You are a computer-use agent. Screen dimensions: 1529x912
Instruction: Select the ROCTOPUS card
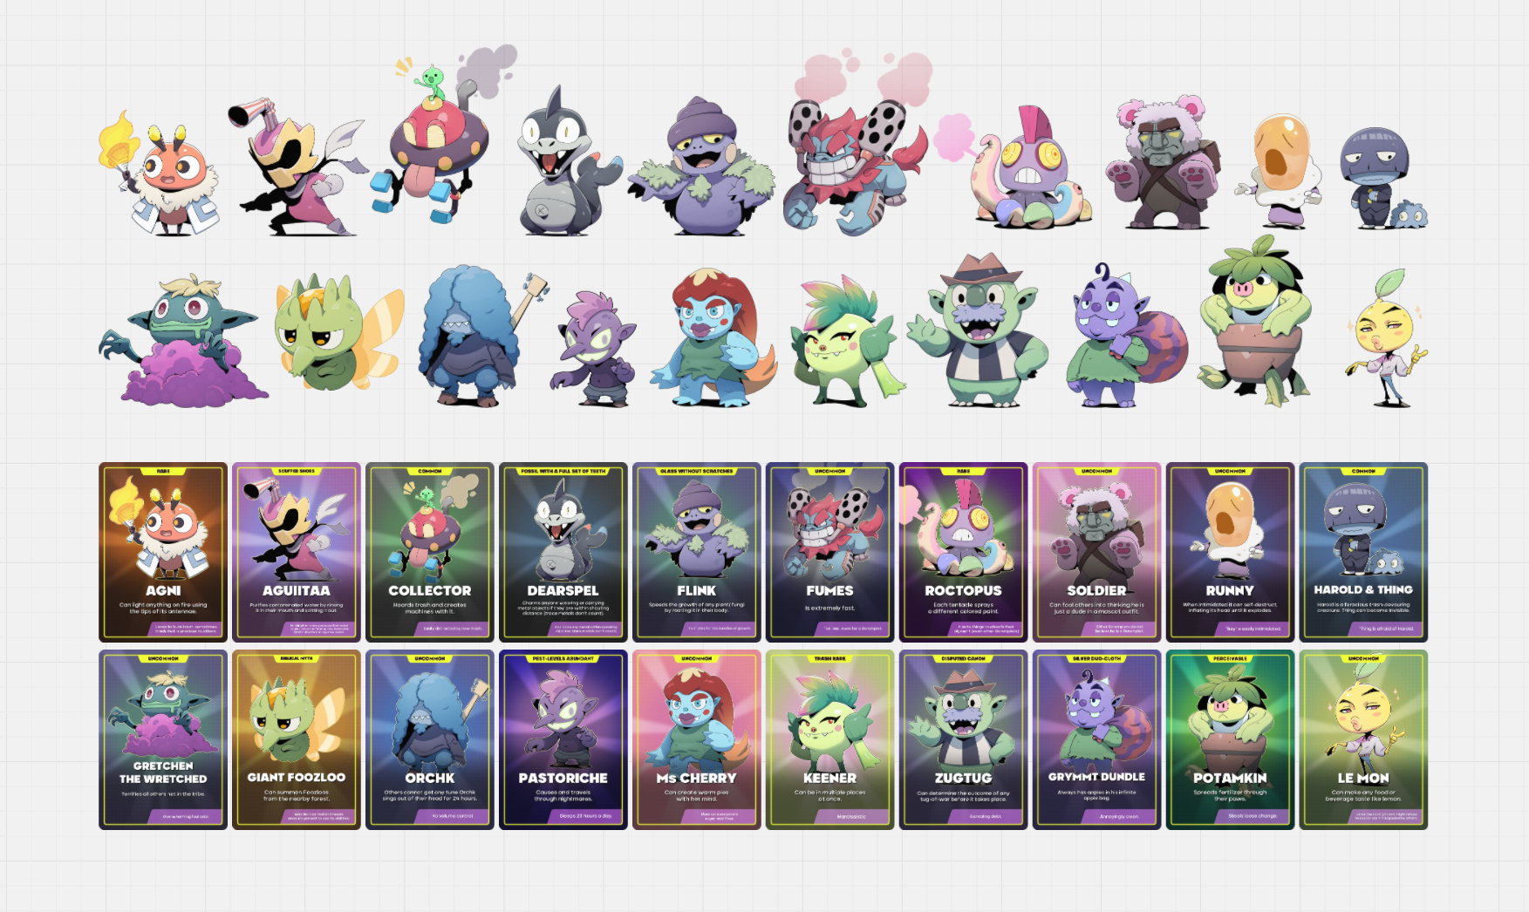click(964, 552)
